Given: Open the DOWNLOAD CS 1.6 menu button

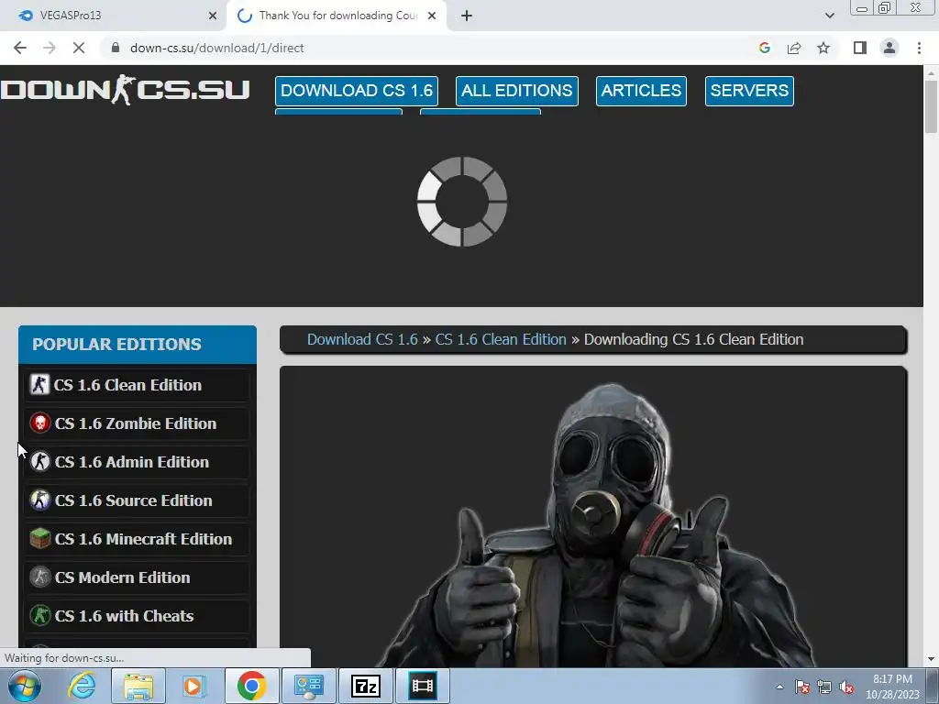Looking at the screenshot, I should [x=357, y=91].
